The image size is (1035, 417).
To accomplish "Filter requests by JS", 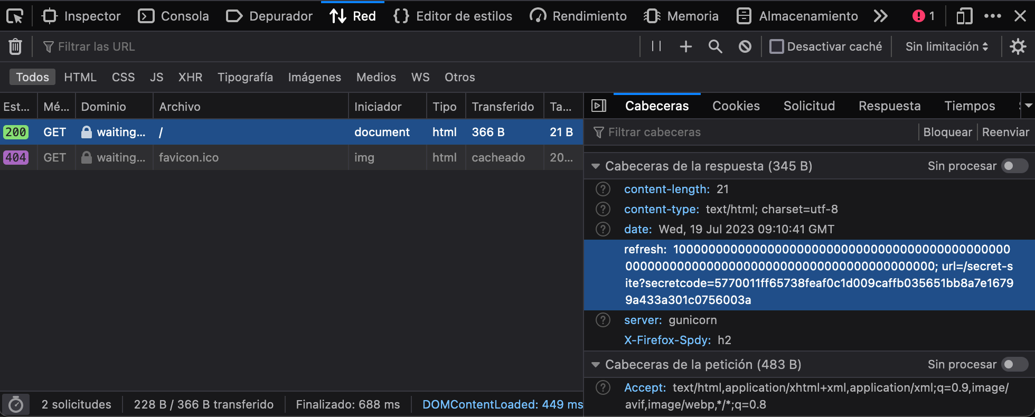I will [156, 77].
